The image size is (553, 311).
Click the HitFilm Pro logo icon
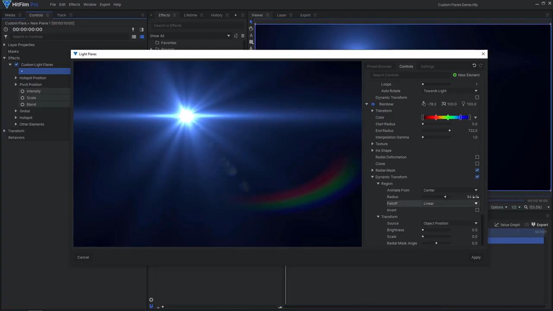coord(7,4)
